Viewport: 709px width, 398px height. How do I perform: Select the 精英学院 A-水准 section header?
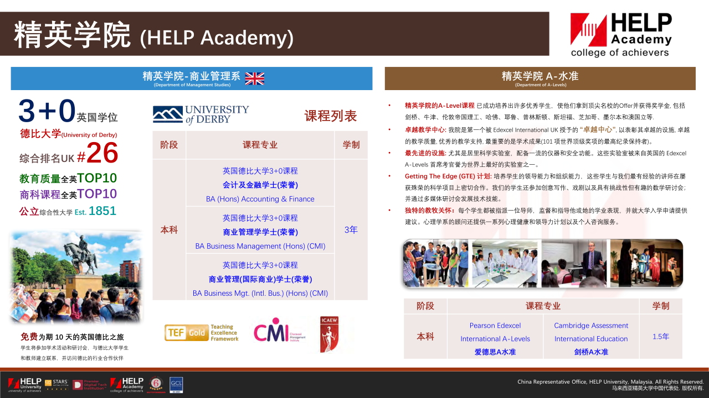tap(540, 78)
